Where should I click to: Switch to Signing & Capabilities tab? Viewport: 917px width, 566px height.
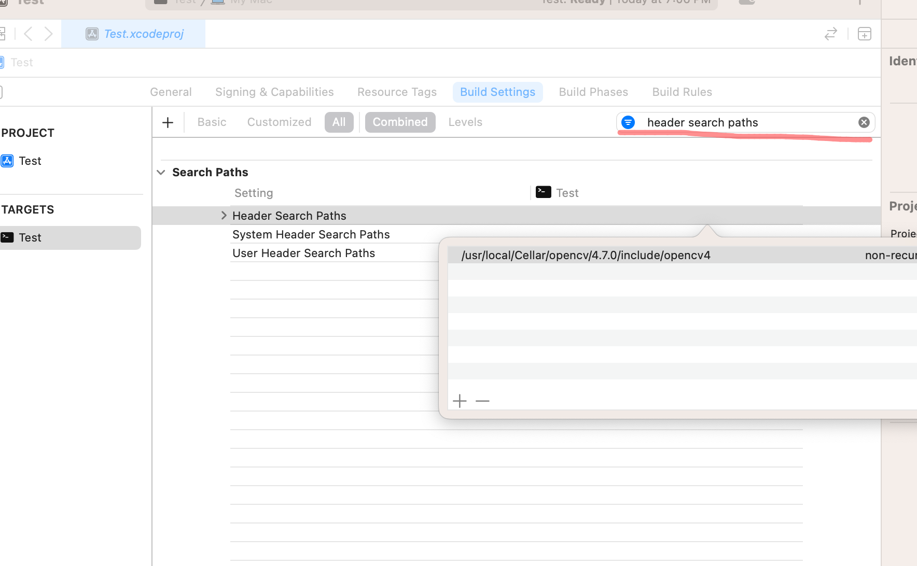coord(274,92)
